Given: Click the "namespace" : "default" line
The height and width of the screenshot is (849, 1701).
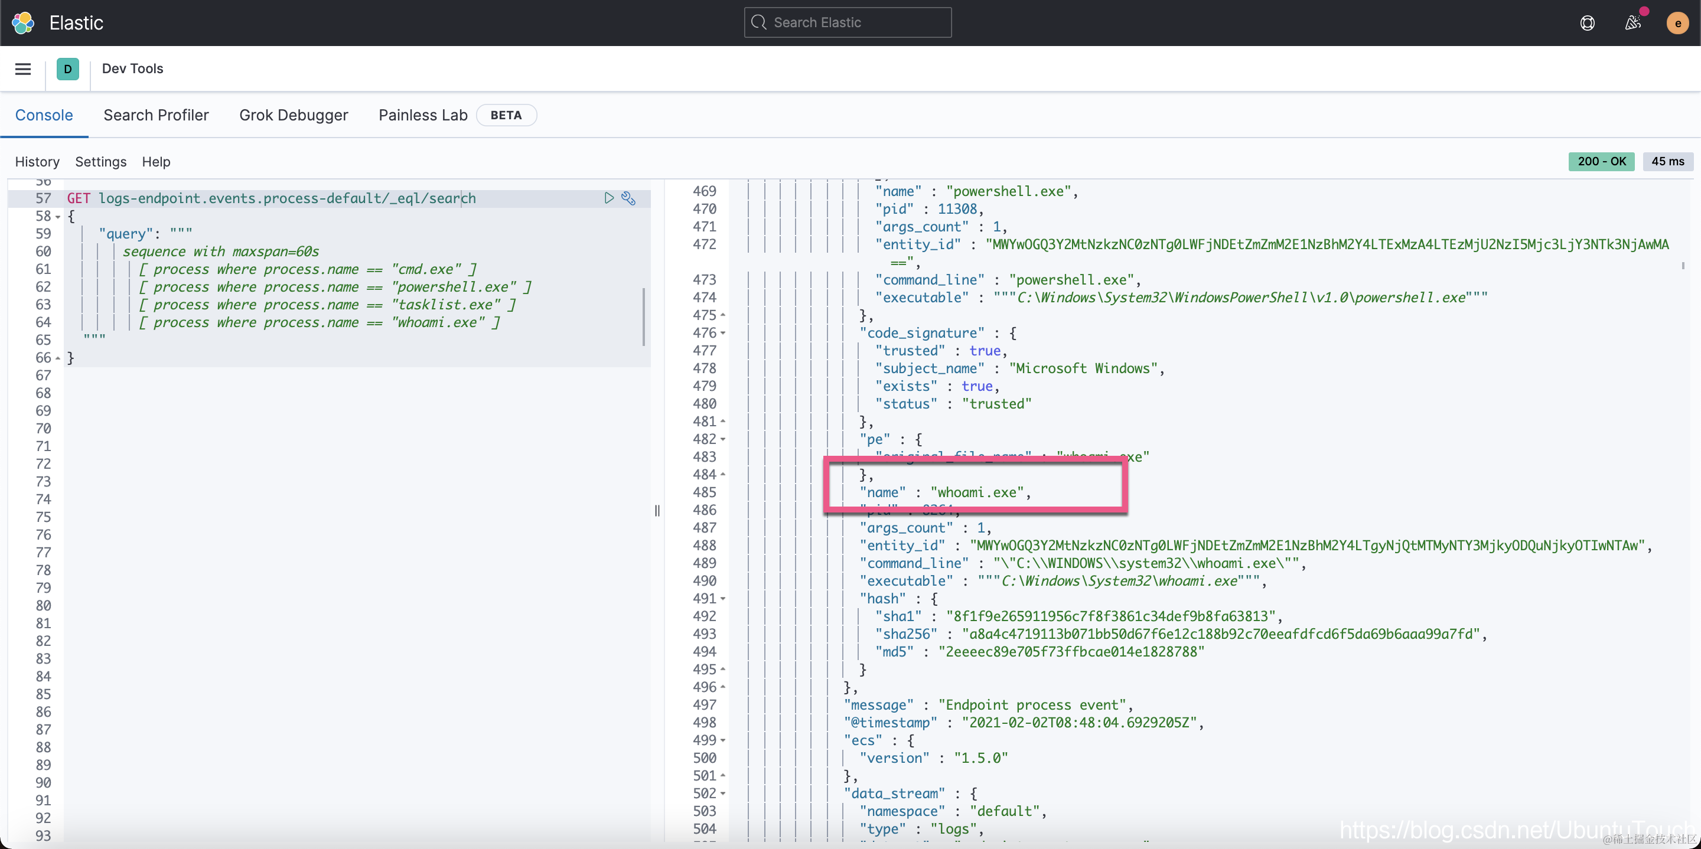Looking at the screenshot, I should [953, 811].
